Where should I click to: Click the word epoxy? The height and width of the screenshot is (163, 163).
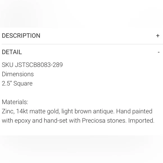tap(22, 121)
